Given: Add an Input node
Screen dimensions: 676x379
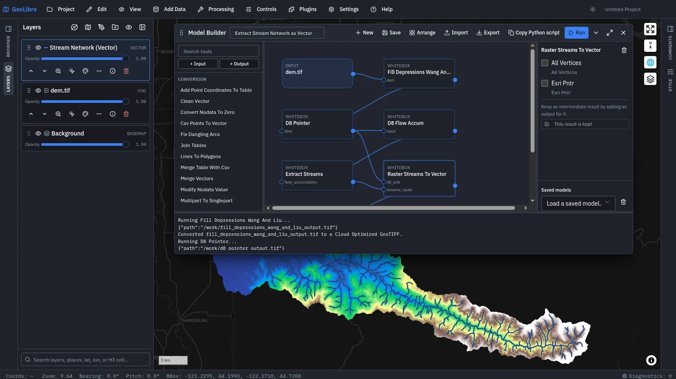Looking at the screenshot, I should 198,64.
